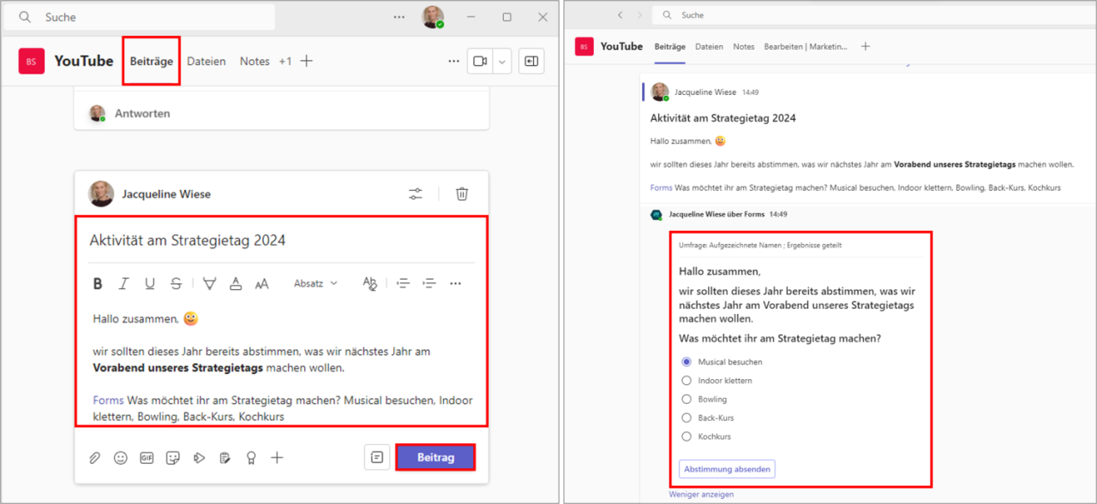Apply italic formatting in the message composer
Image resolution: width=1097 pixels, height=504 pixels.
[123, 283]
